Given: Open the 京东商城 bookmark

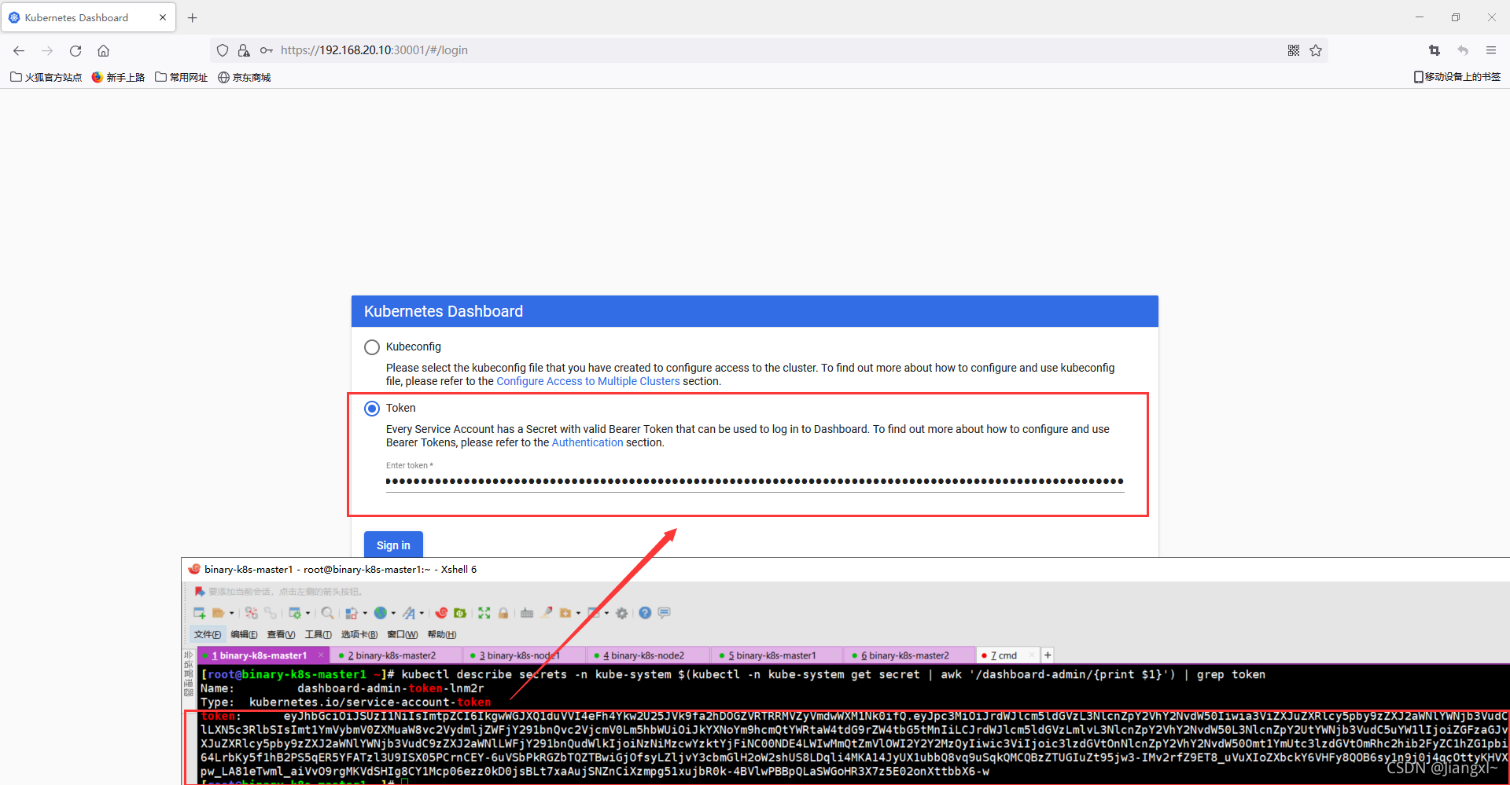Looking at the screenshot, I should [x=245, y=77].
